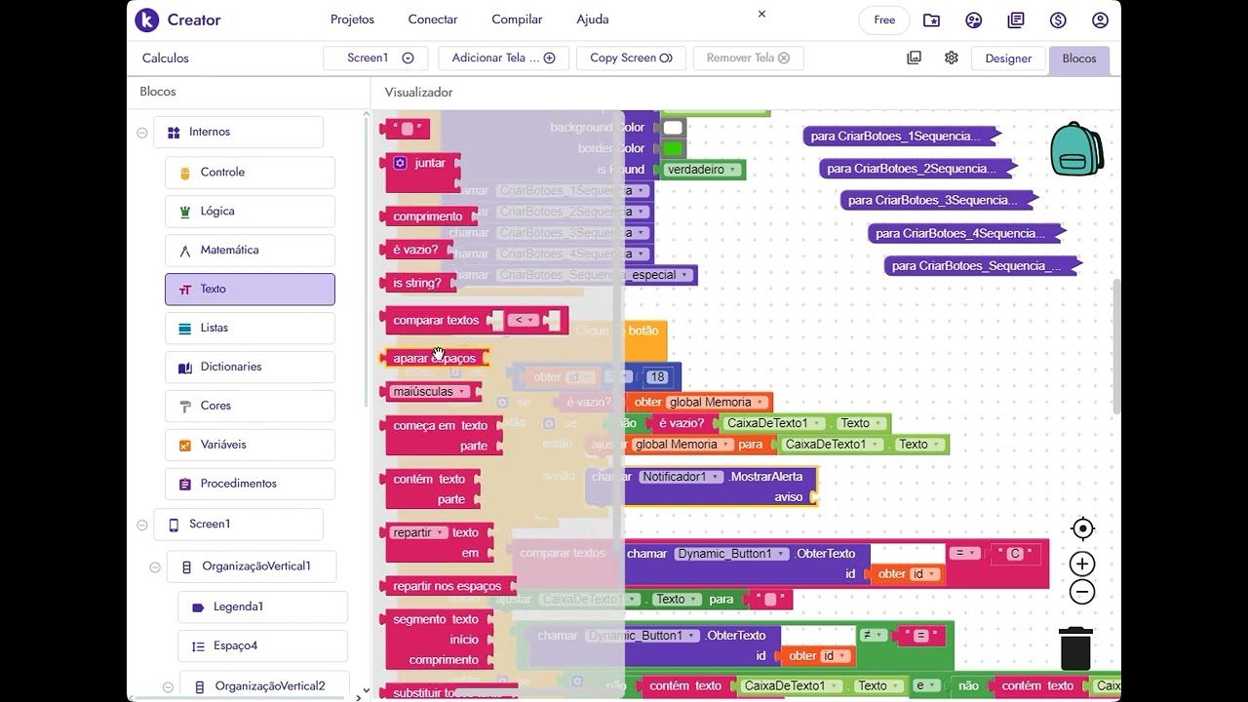The width and height of the screenshot is (1248, 702).
Task: Select the Espaço4 component in tree
Action: 262,646
